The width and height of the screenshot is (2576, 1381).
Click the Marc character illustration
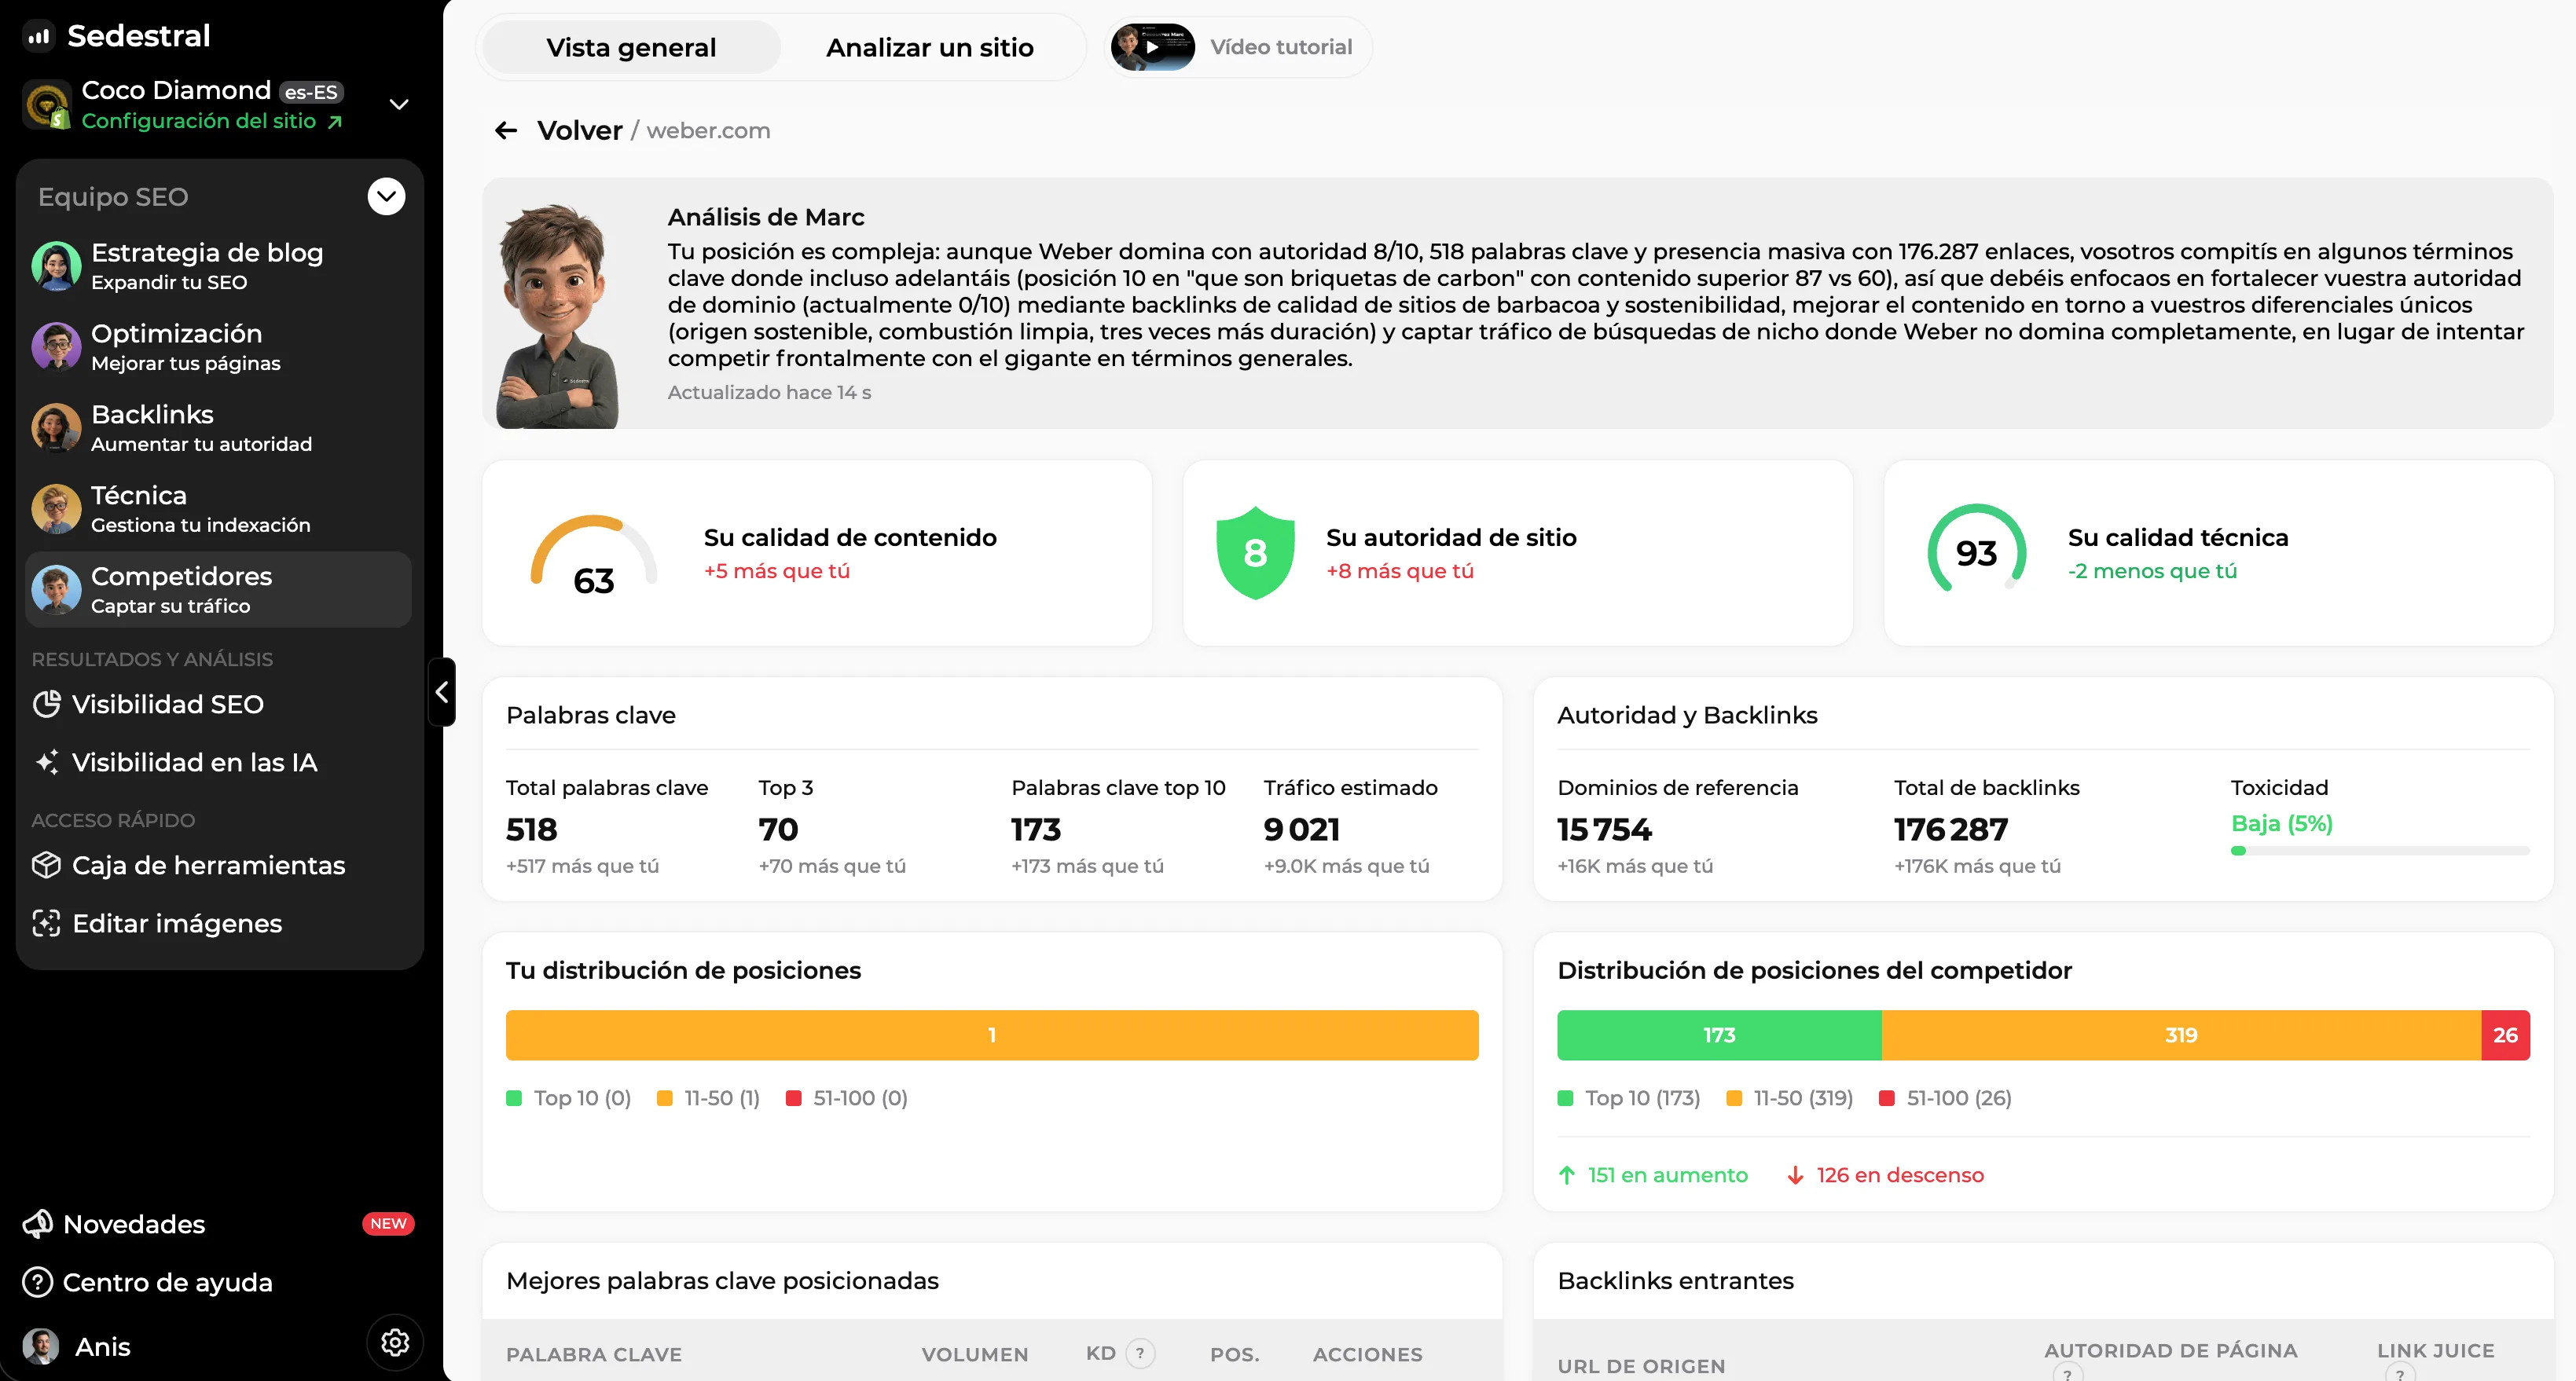point(558,316)
